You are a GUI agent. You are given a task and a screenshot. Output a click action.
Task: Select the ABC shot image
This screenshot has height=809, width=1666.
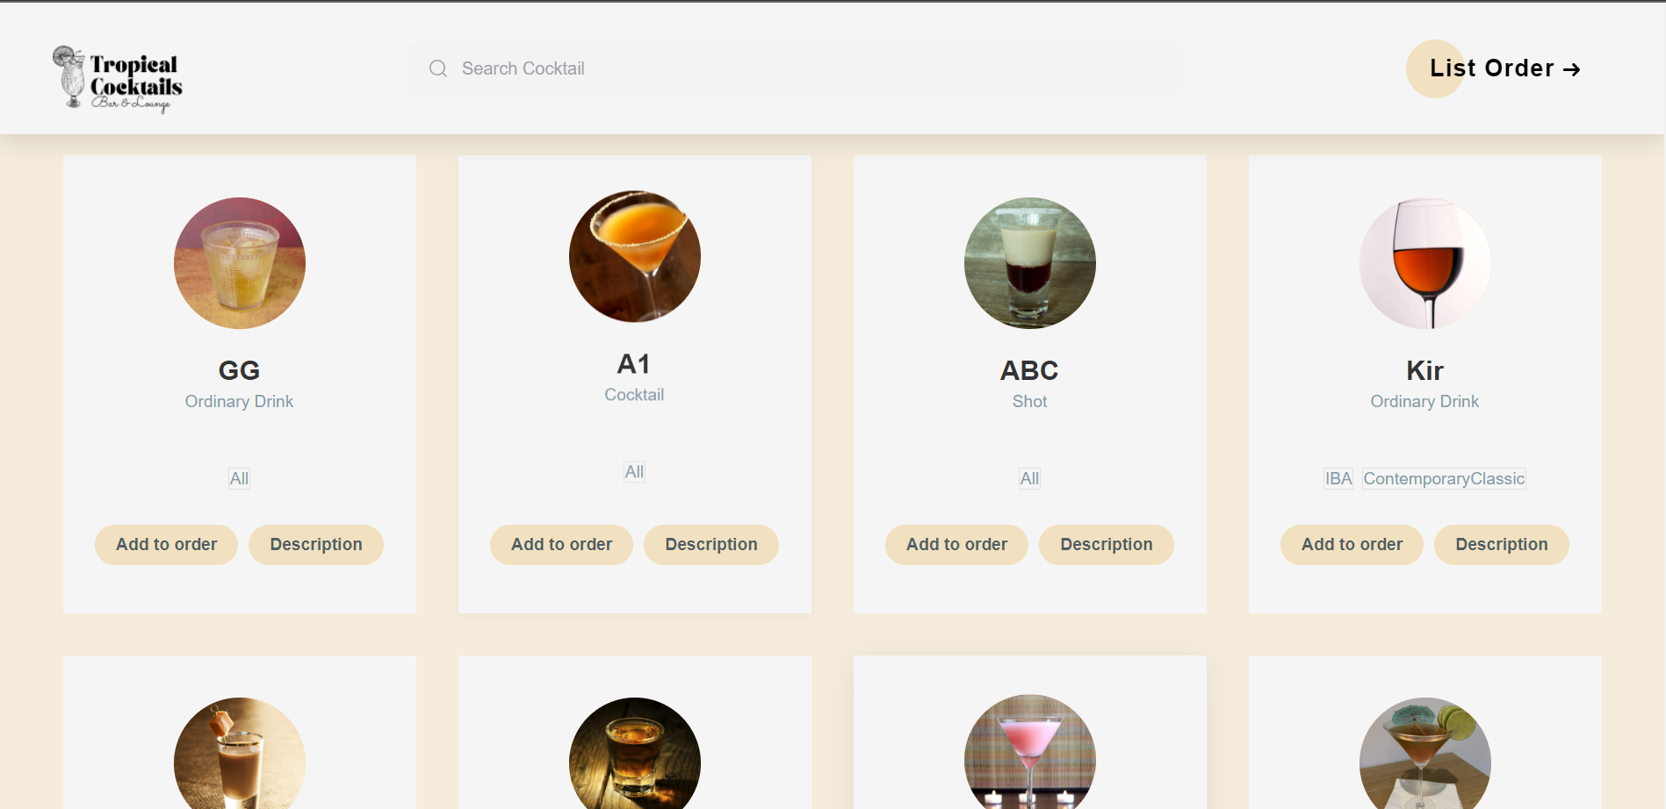coord(1030,263)
